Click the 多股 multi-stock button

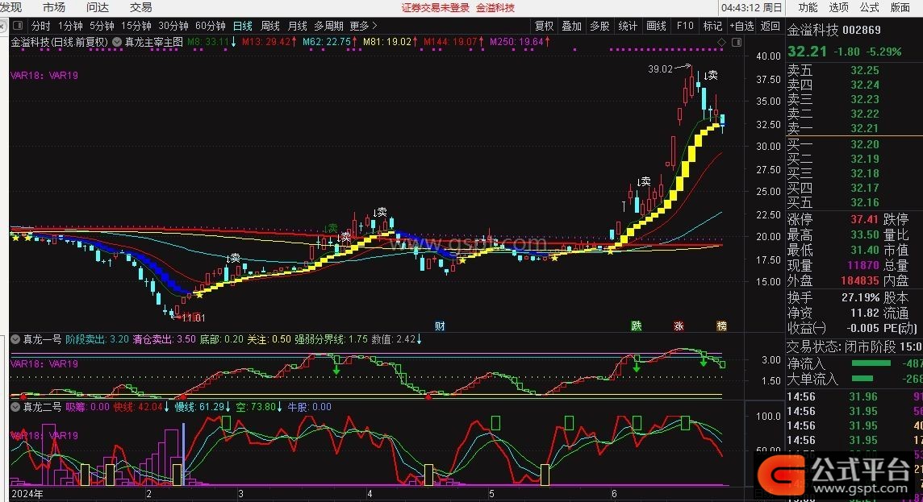(x=599, y=26)
